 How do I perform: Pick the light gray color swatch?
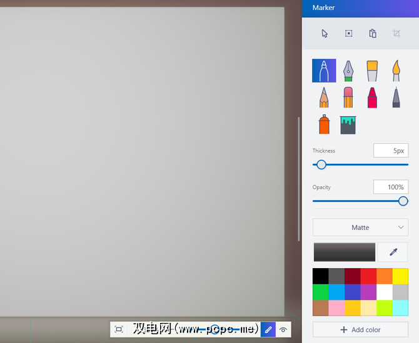pyautogui.click(x=400, y=292)
